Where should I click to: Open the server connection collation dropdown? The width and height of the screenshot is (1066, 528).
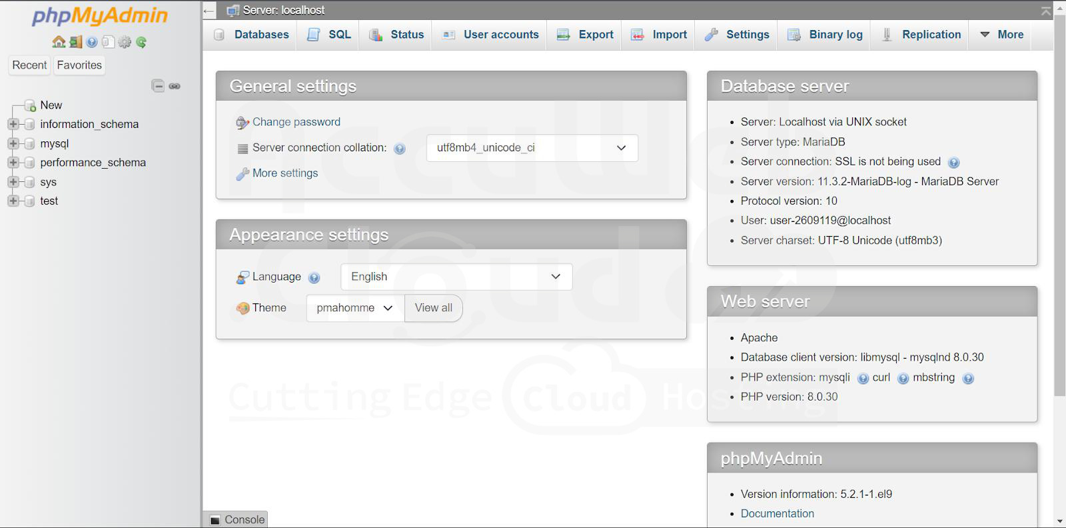tap(532, 148)
